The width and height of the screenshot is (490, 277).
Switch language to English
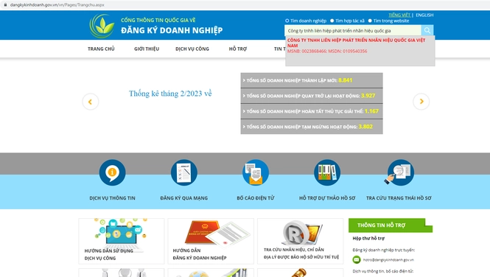424,15
